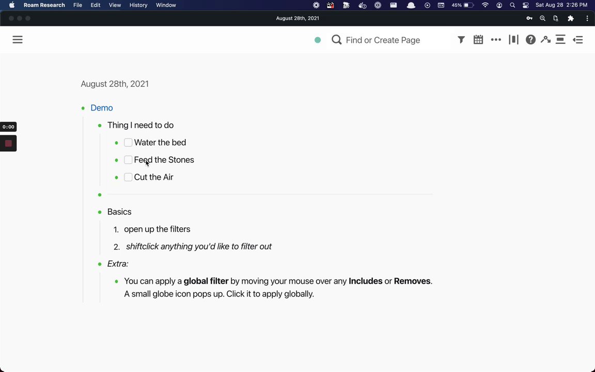
Task: Open the calendar date picker icon
Action: 478,40
